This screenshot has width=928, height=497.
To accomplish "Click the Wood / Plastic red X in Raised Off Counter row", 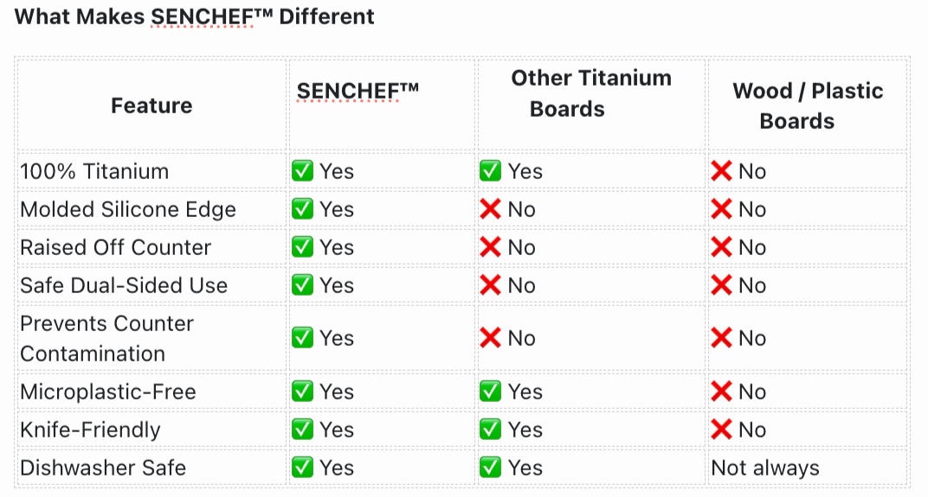I will coord(721,247).
